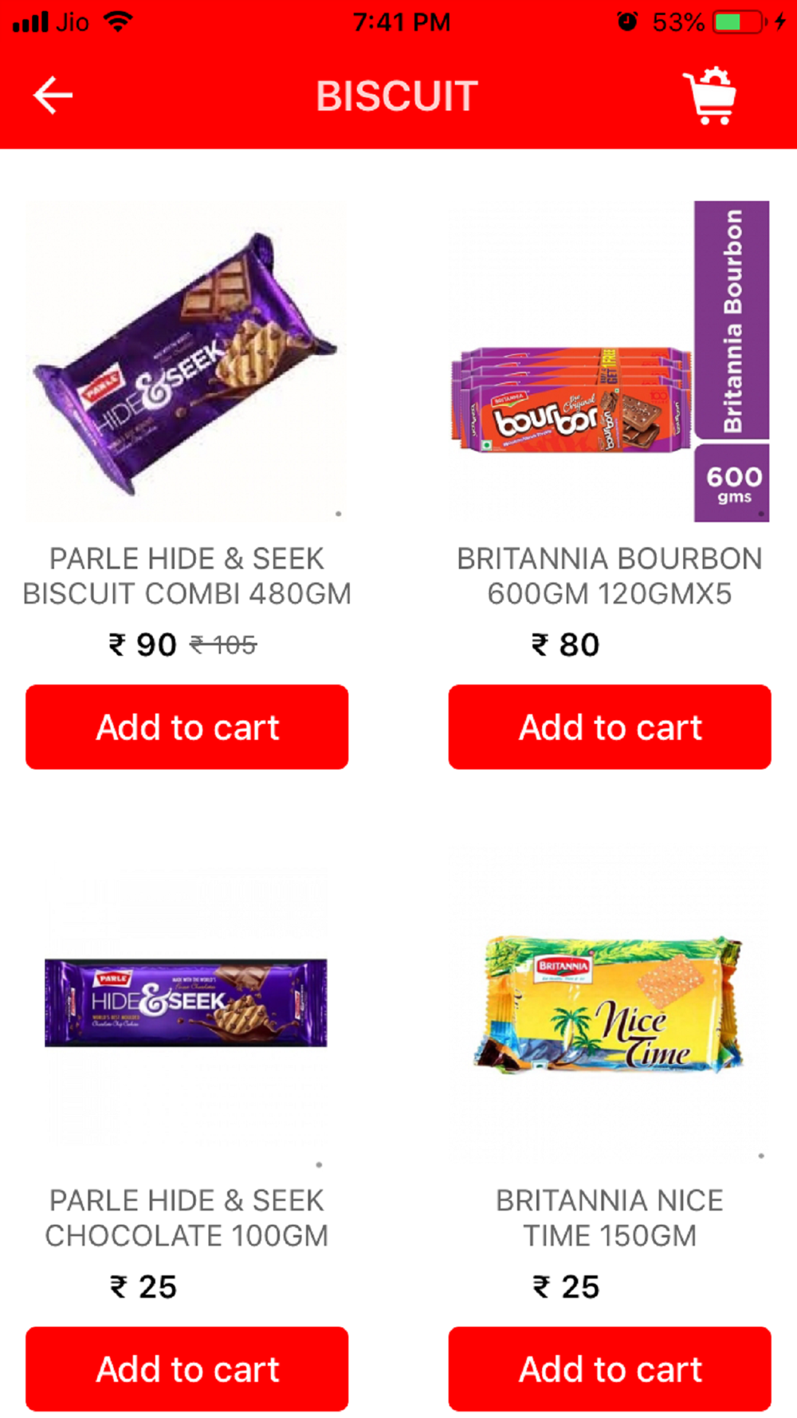Tap the Wi-Fi status icon
Screen dimensions: 797x1418
click(x=118, y=22)
